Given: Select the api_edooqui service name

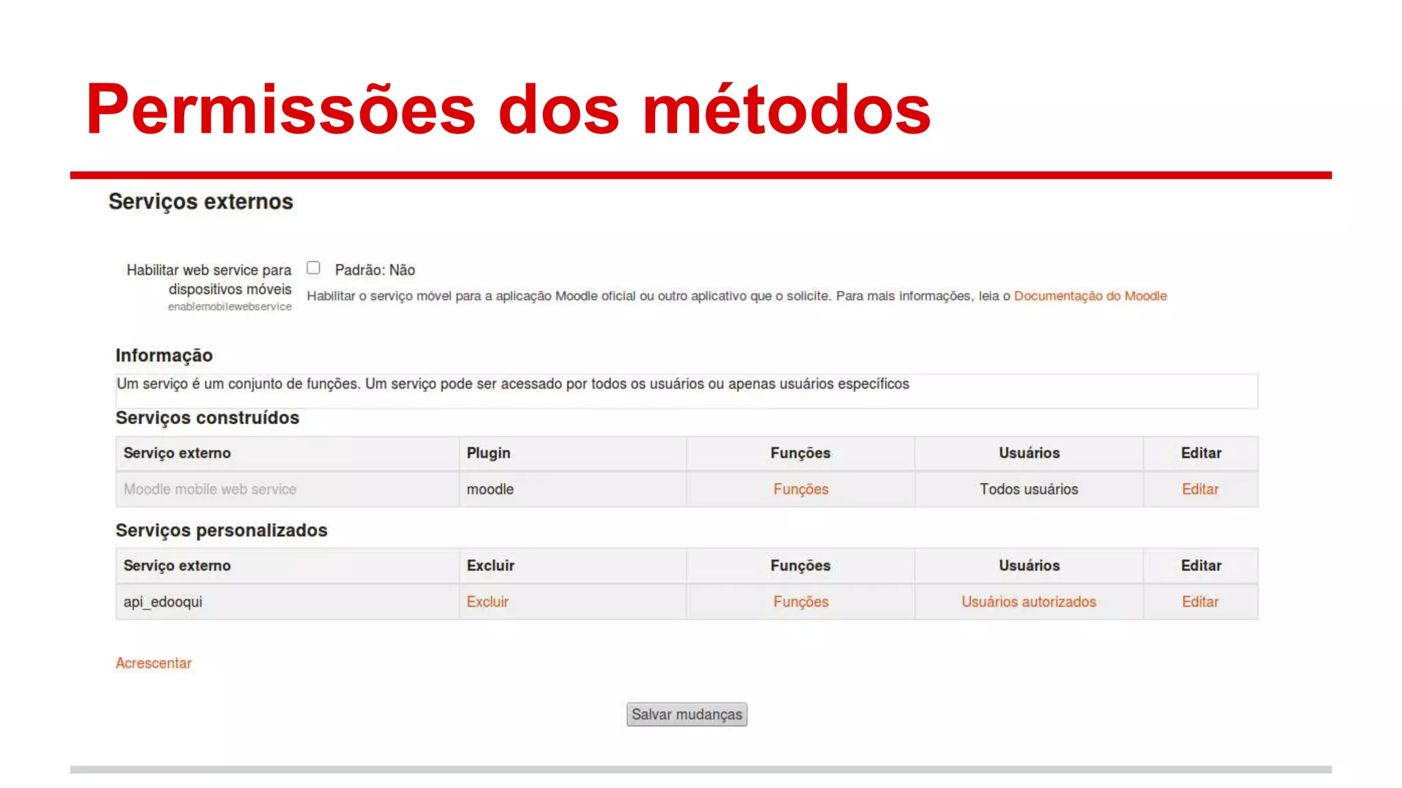Looking at the screenshot, I should click(x=163, y=602).
